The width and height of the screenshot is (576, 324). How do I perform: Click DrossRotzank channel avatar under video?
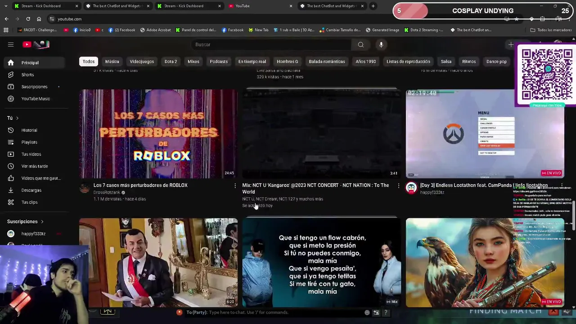pos(85,188)
